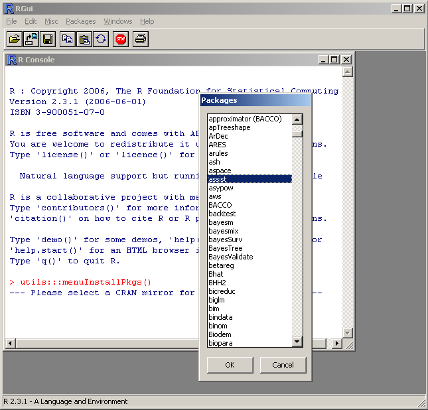Click R Console vertical scroll down arrow
The width and height of the screenshot is (428, 410).
[348, 333]
